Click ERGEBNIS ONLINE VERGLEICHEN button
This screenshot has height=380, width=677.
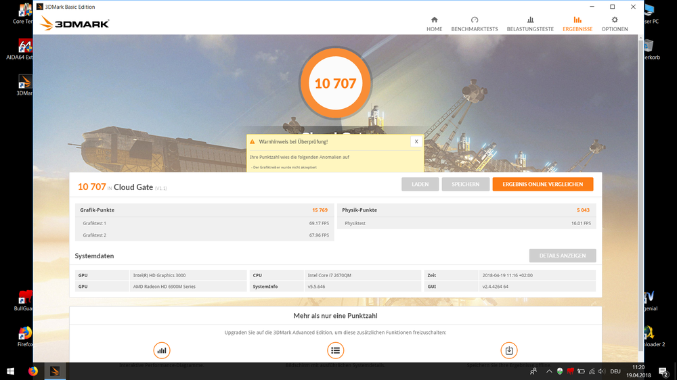(542, 184)
